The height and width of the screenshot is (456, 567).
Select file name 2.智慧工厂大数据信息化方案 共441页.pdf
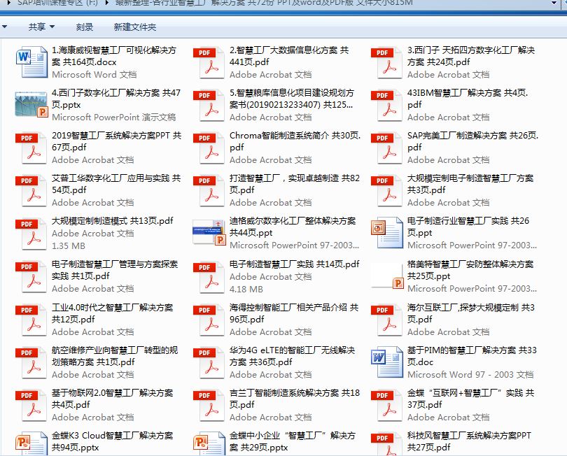289,56
